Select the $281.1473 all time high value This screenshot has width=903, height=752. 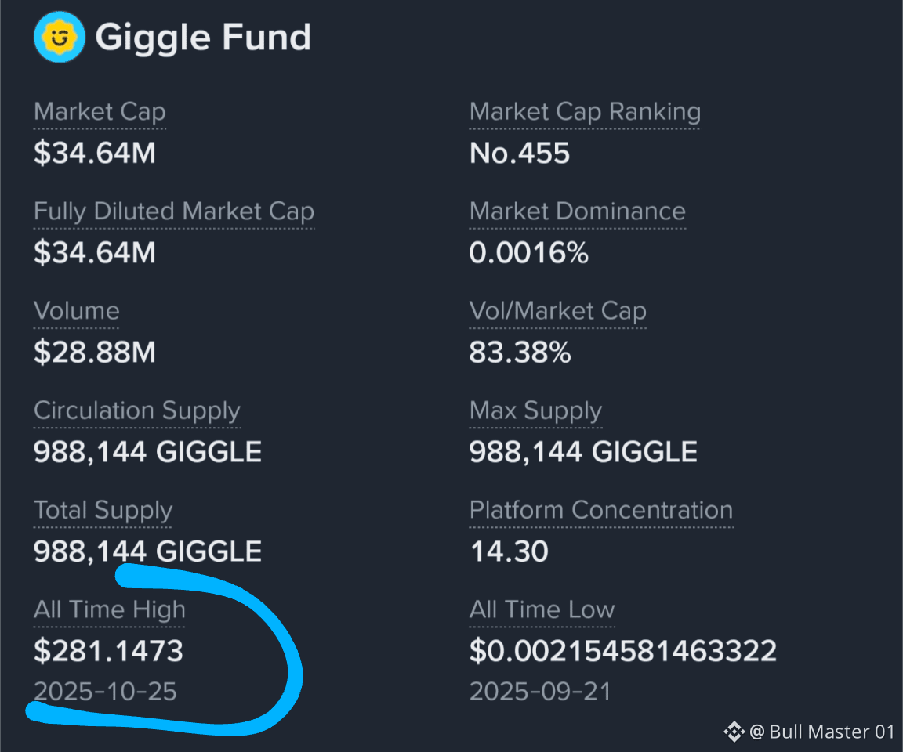(x=108, y=651)
